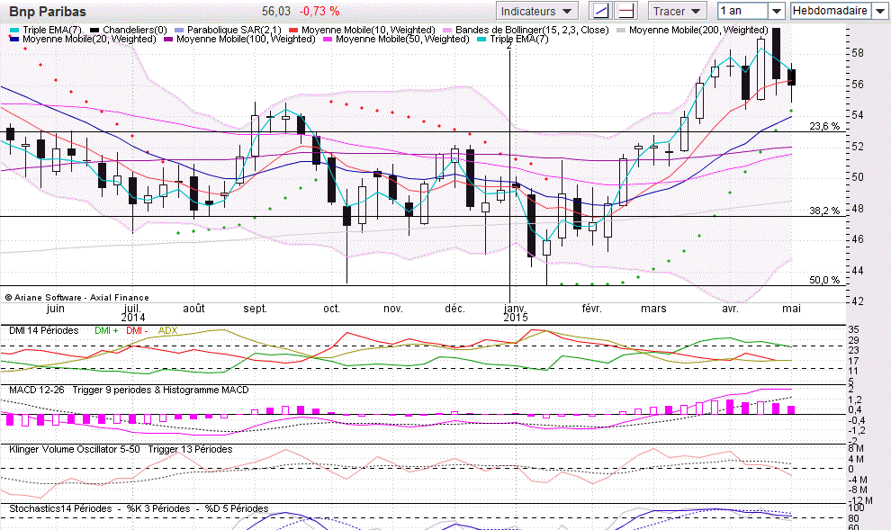This screenshot has width=891, height=530.
Task: Click the Moyenne Mobile(20, Weighted) legend label
Action: pyautogui.click(x=89, y=39)
